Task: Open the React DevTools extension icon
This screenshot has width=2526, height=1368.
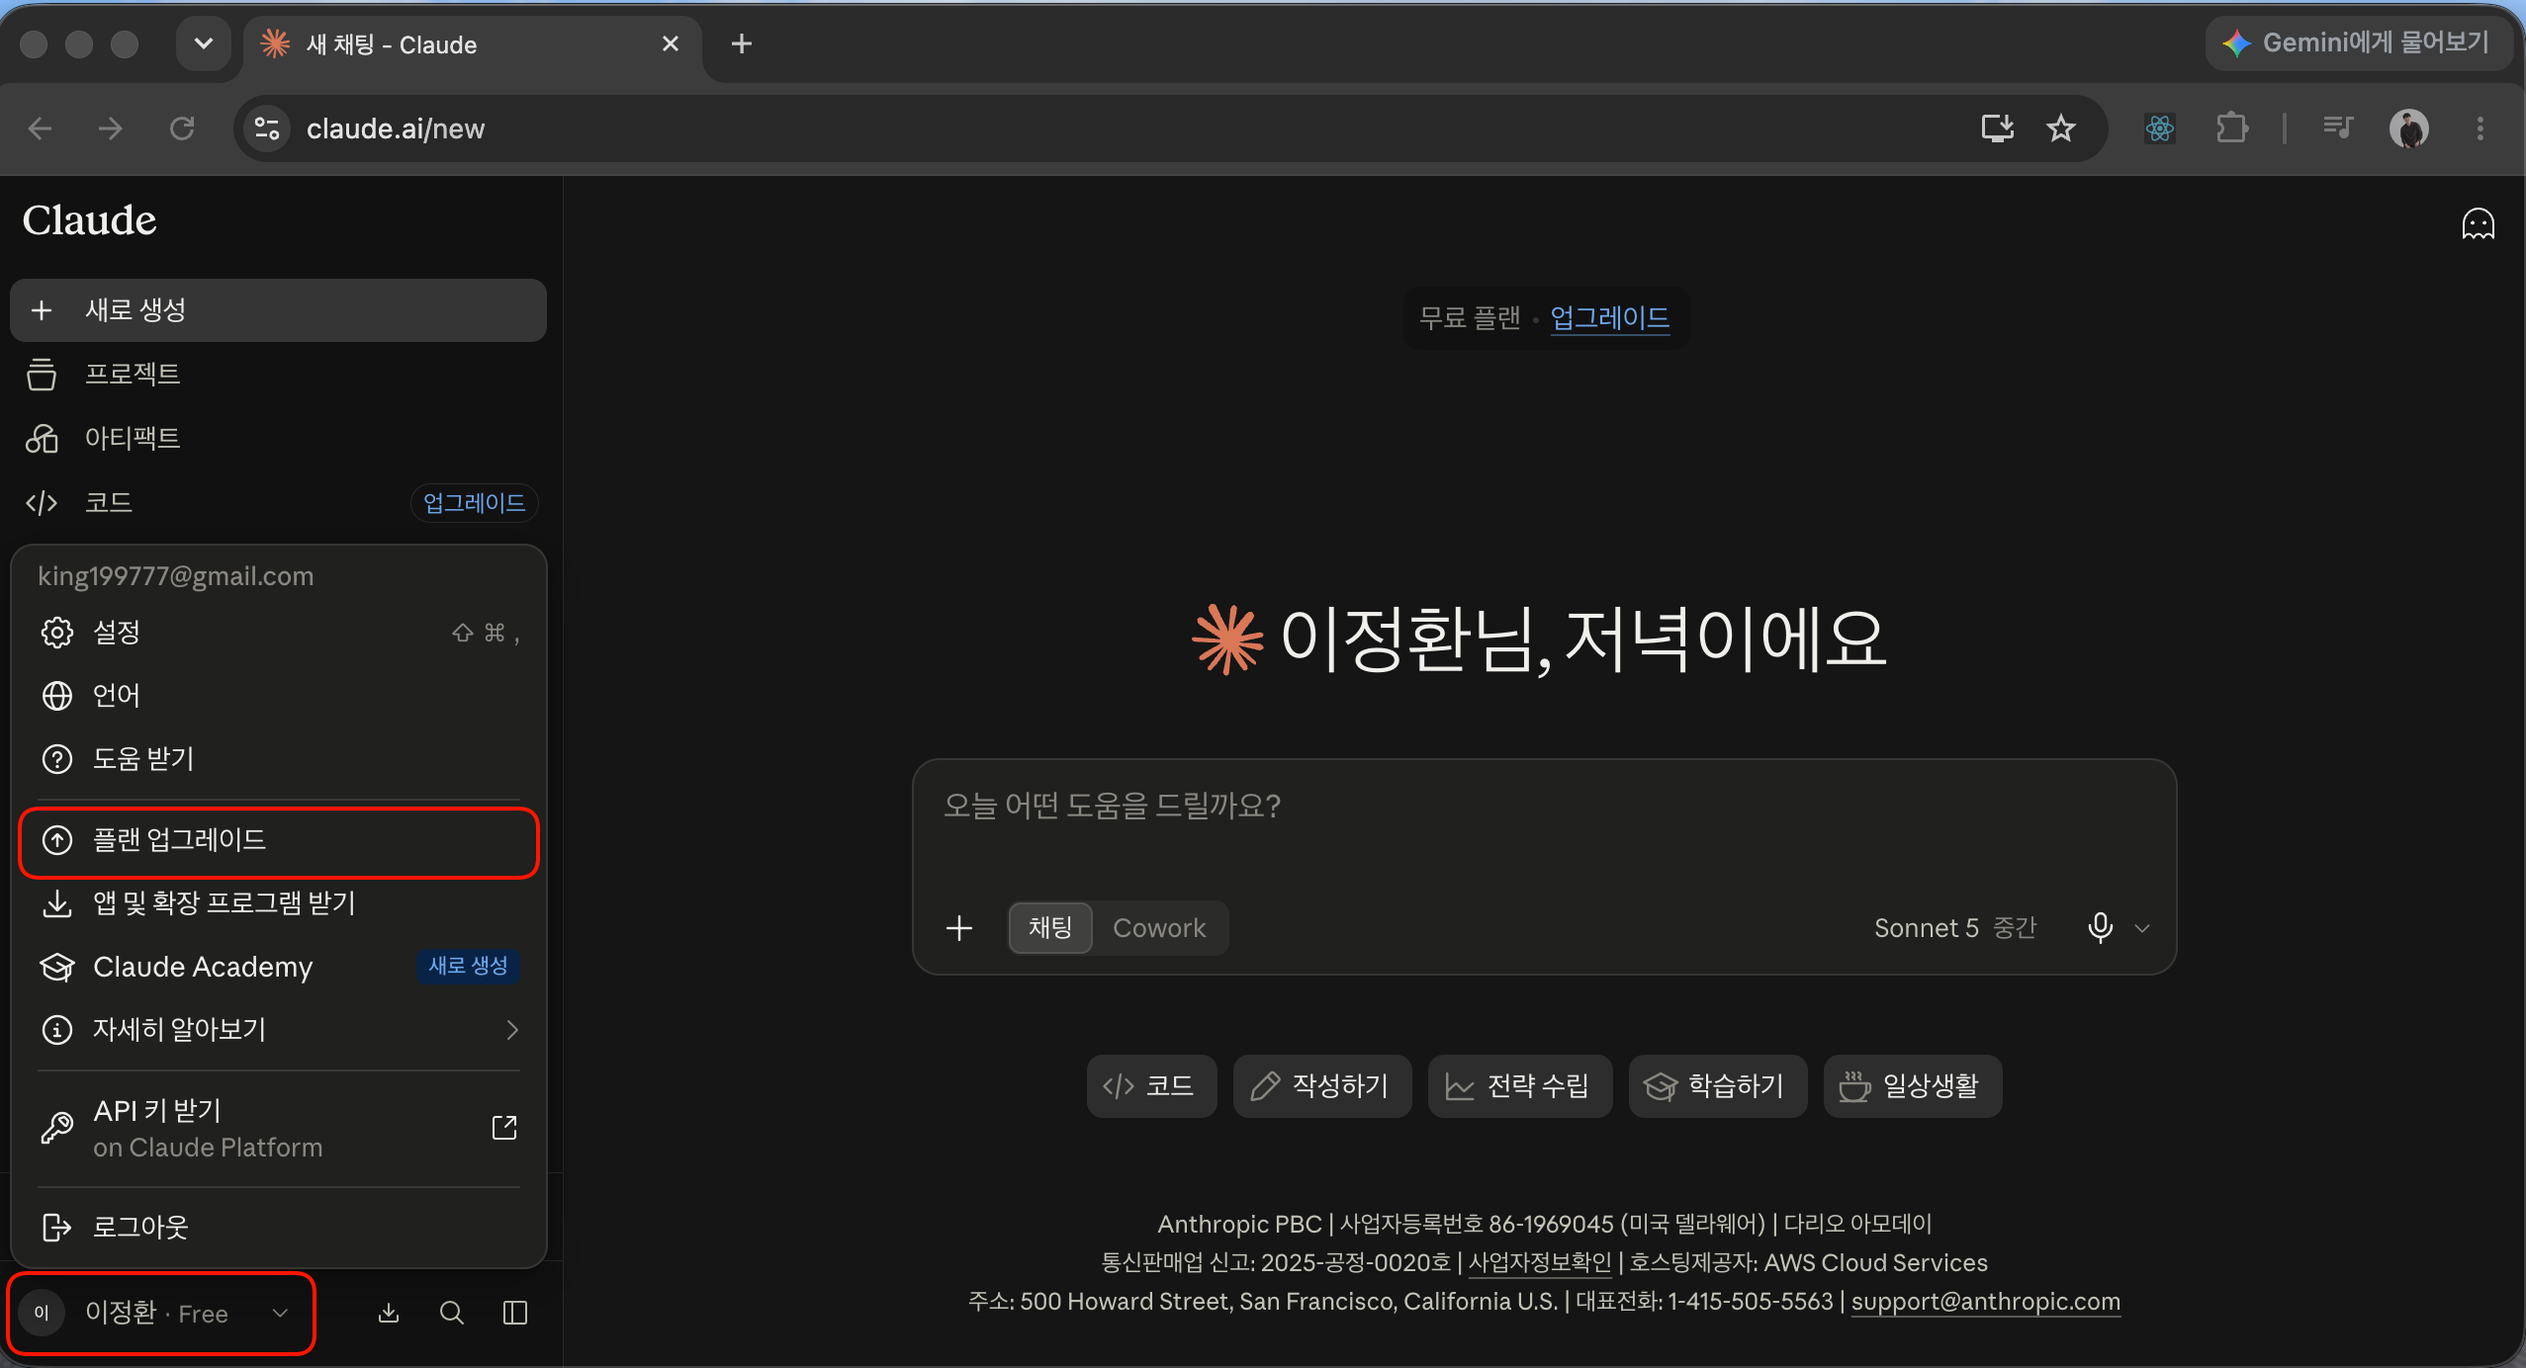Action: (2160, 128)
